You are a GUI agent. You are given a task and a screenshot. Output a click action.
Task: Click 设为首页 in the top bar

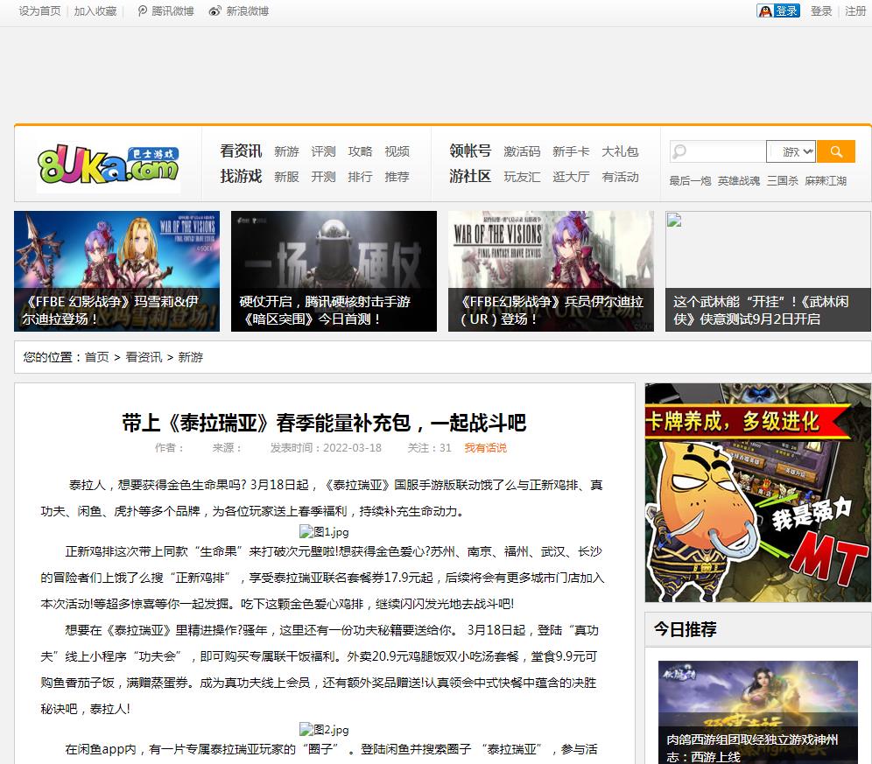(x=39, y=11)
